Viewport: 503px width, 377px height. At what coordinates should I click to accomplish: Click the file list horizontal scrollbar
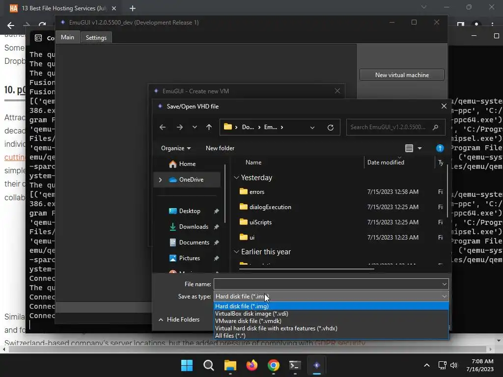[307, 269]
